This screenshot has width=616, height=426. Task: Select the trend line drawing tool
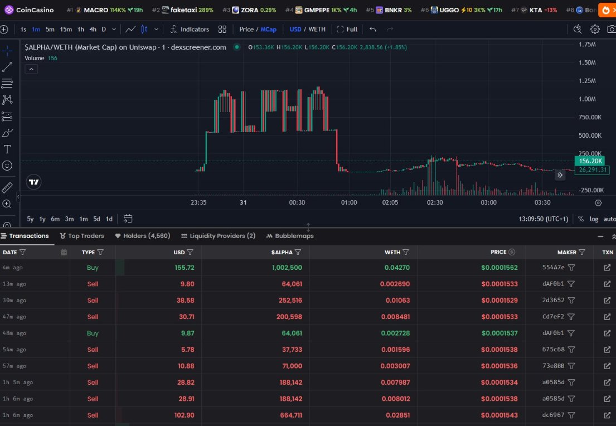[x=7, y=67]
